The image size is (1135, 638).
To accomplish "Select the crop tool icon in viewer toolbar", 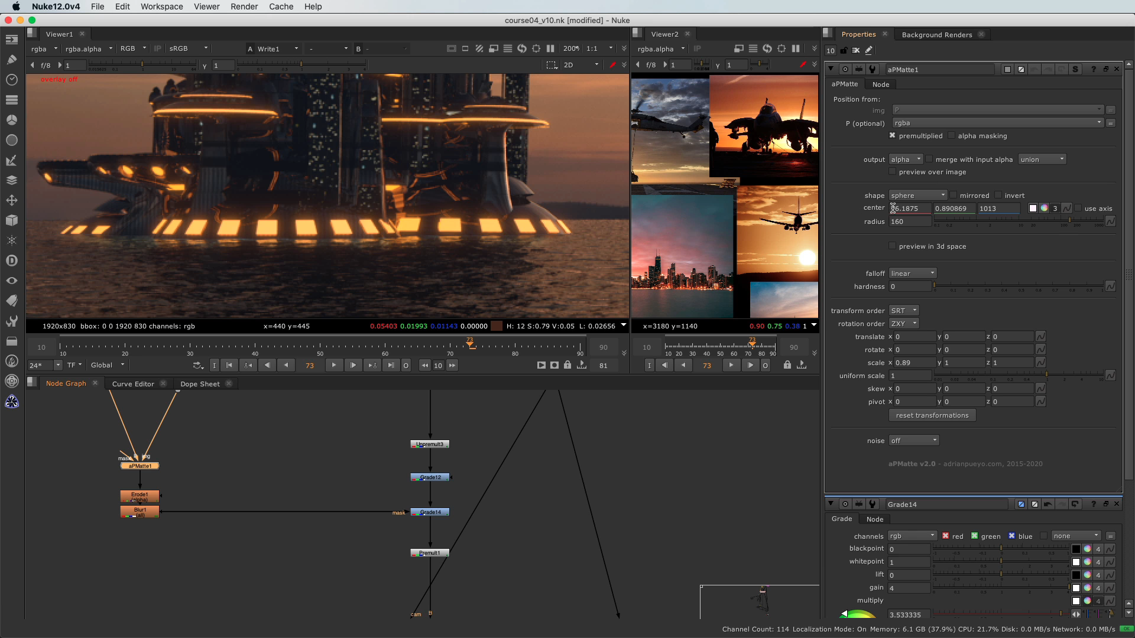I will point(536,48).
